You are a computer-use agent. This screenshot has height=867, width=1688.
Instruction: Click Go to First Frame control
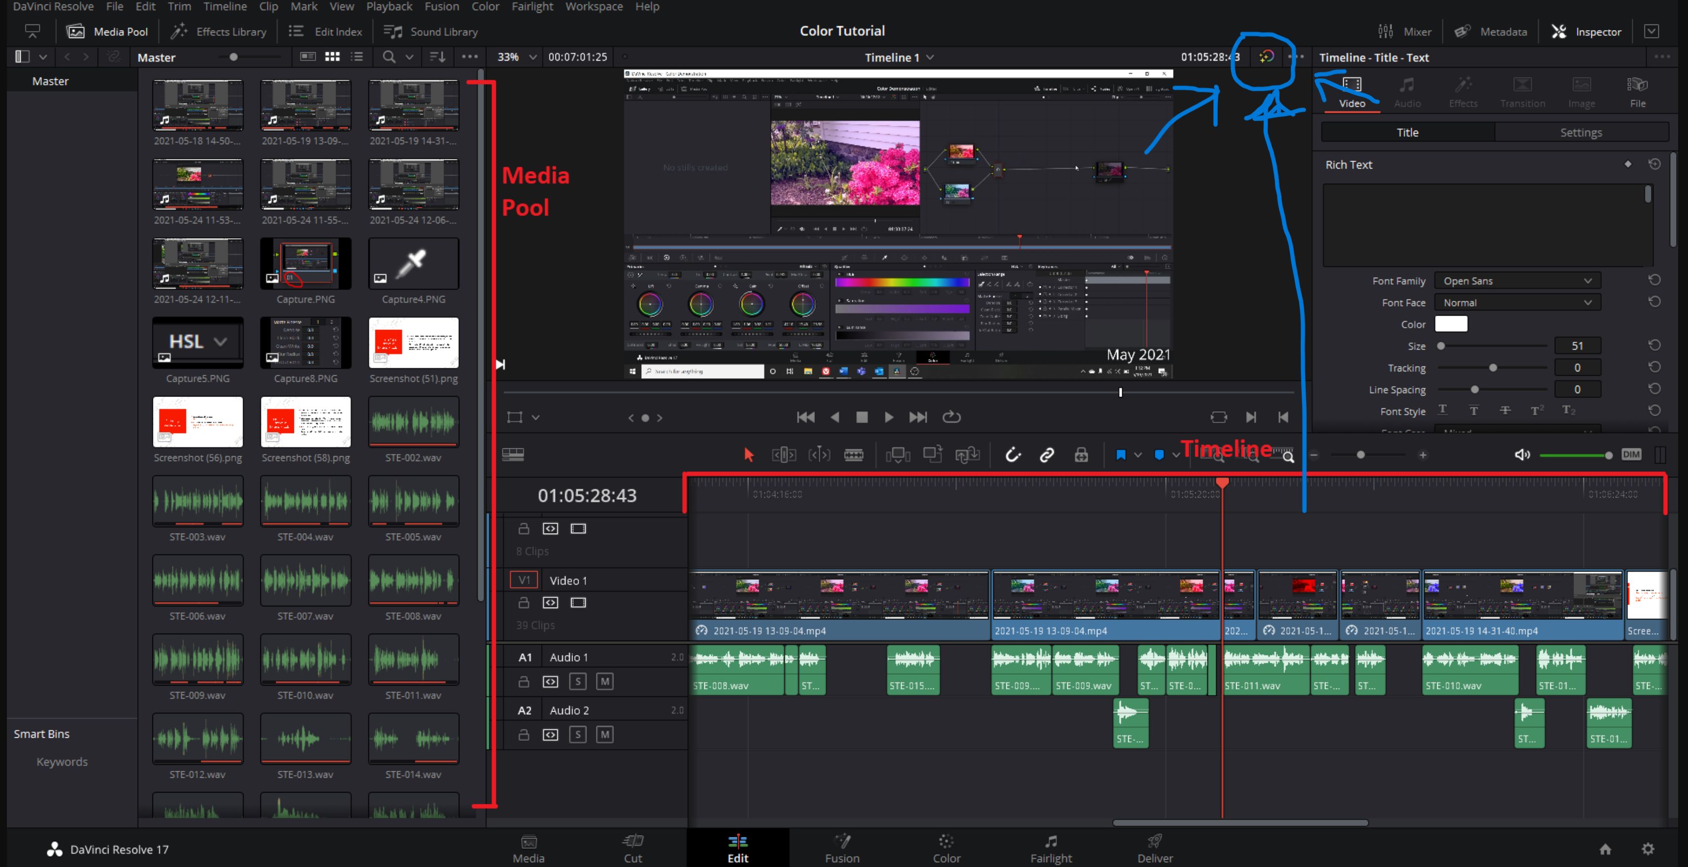(806, 417)
